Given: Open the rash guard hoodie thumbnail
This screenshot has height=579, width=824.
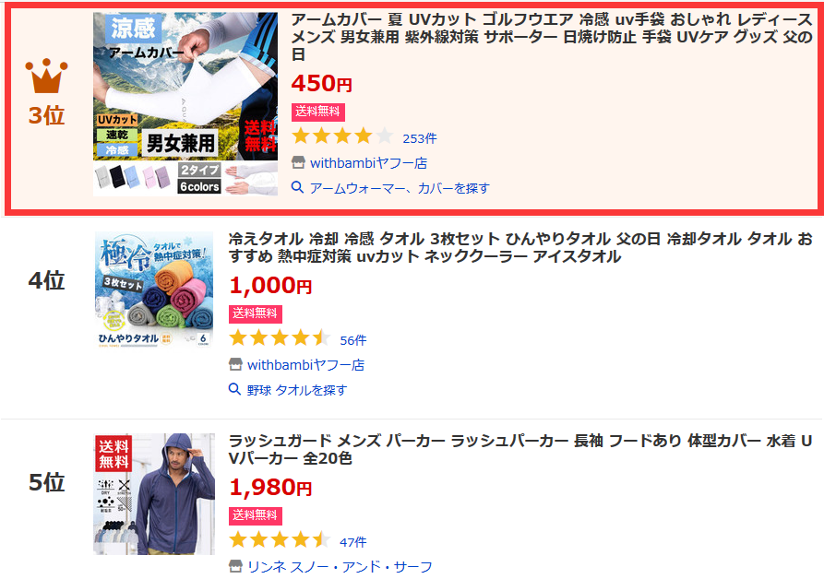Looking at the screenshot, I should 154,494.
